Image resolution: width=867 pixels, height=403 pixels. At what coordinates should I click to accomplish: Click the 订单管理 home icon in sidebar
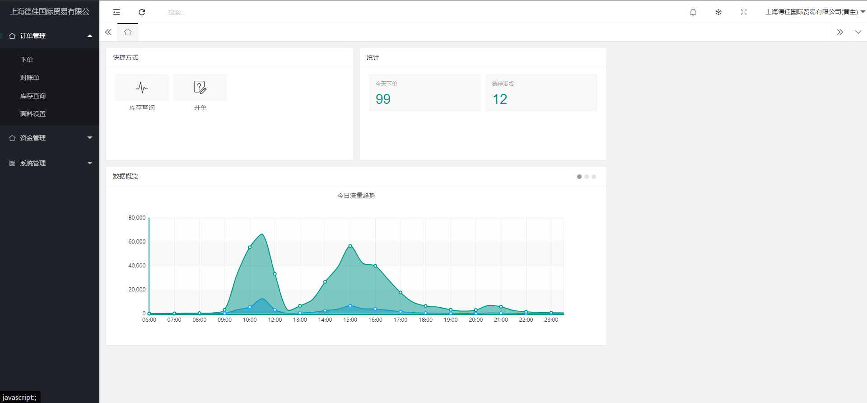(x=12, y=36)
